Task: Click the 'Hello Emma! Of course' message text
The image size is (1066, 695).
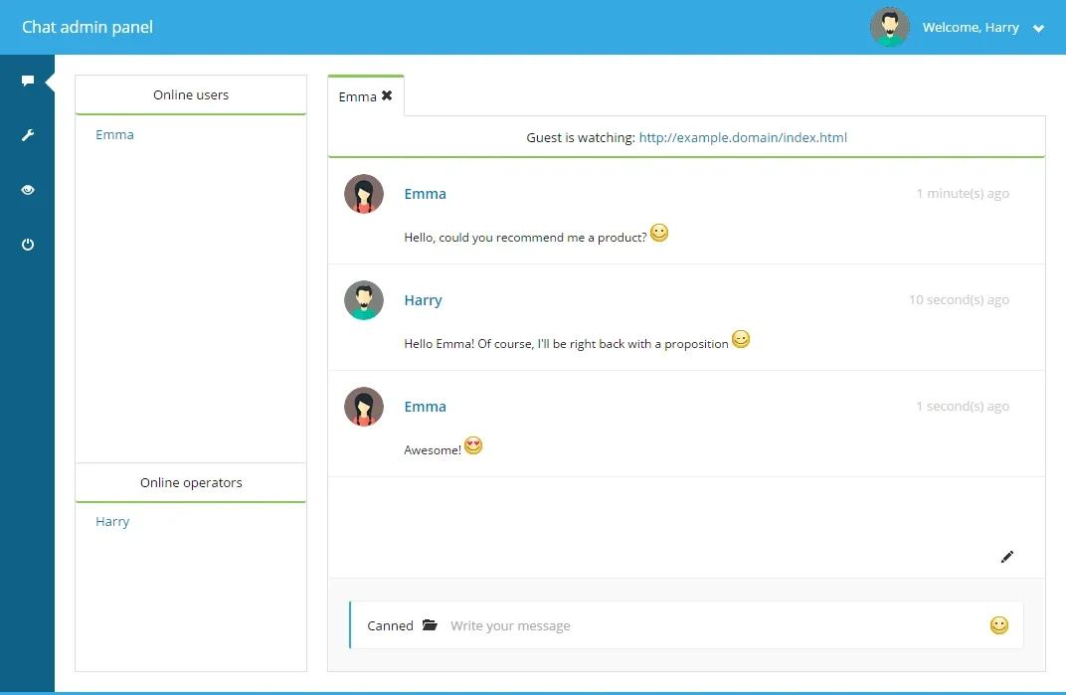Action: [x=567, y=344]
